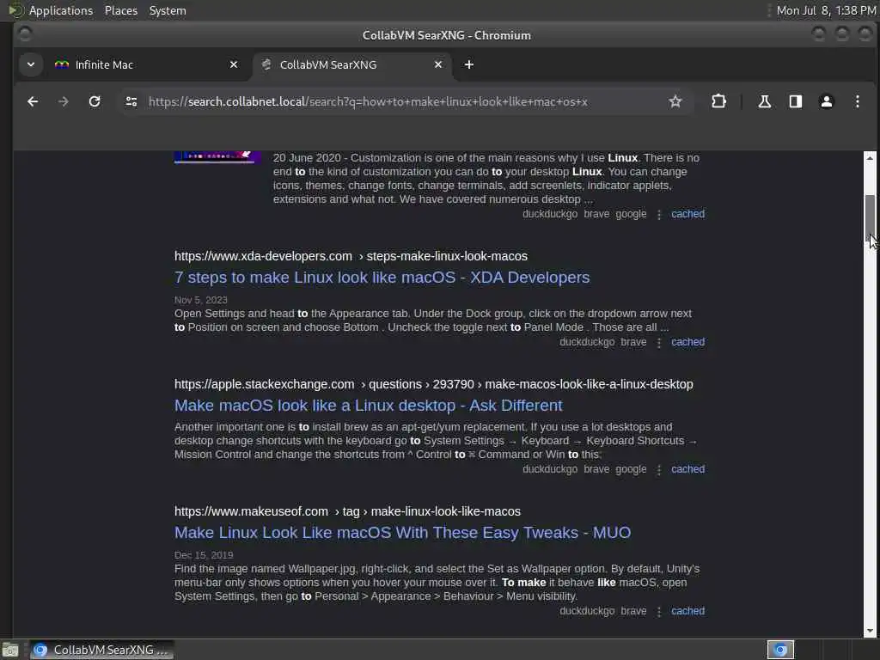Screen dimensions: 880x660
Task: View site information icon in address bar
Action: pyautogui.click(x=131, y=101)
